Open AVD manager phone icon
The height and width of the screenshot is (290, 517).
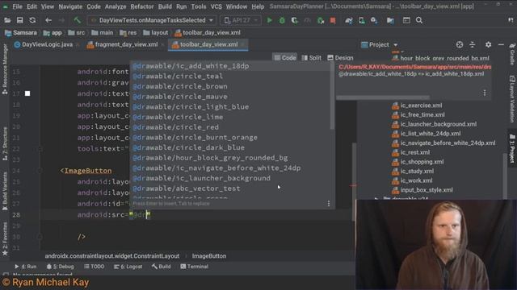pyautogui.click(x=362, y=20)
